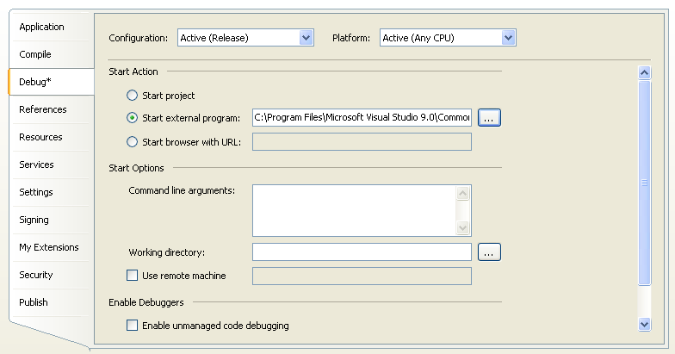The width and height of the screenshot is (675, 354).
Task: Choose the Start external program option
Action: coord(132,118)
